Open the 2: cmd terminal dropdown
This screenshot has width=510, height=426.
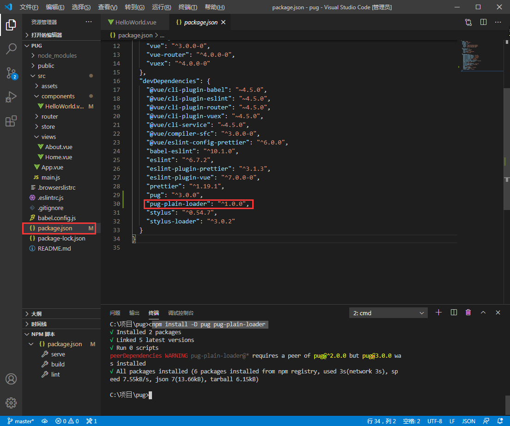pyautogui.click(x=389, y=313)
